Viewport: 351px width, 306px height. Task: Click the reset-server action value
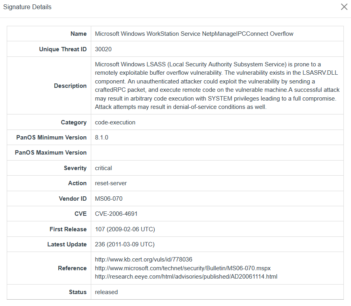[111, 183]
